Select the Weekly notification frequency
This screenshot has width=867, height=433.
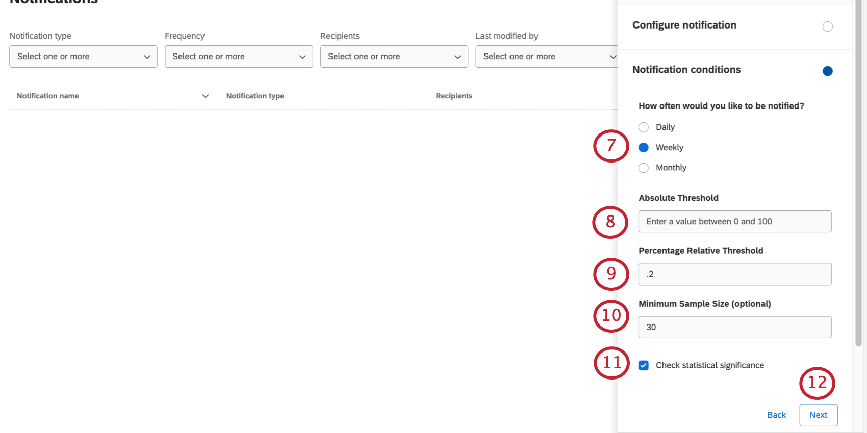point(643,147)
